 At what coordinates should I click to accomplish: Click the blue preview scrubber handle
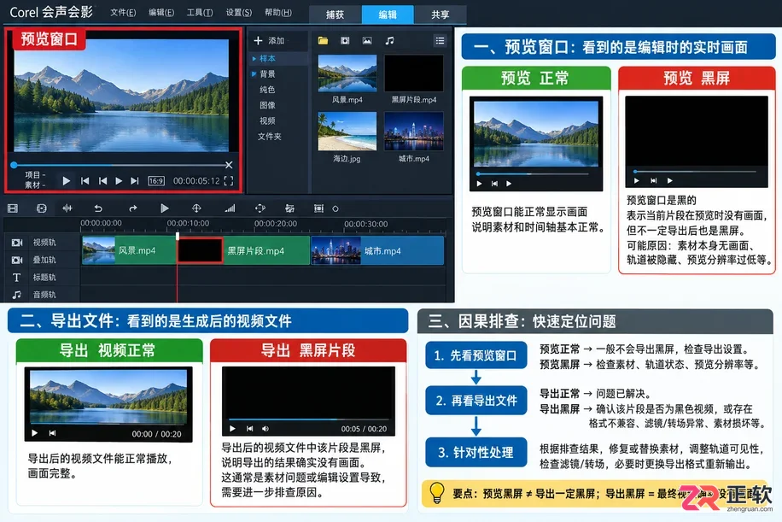[x=14, y=165]
